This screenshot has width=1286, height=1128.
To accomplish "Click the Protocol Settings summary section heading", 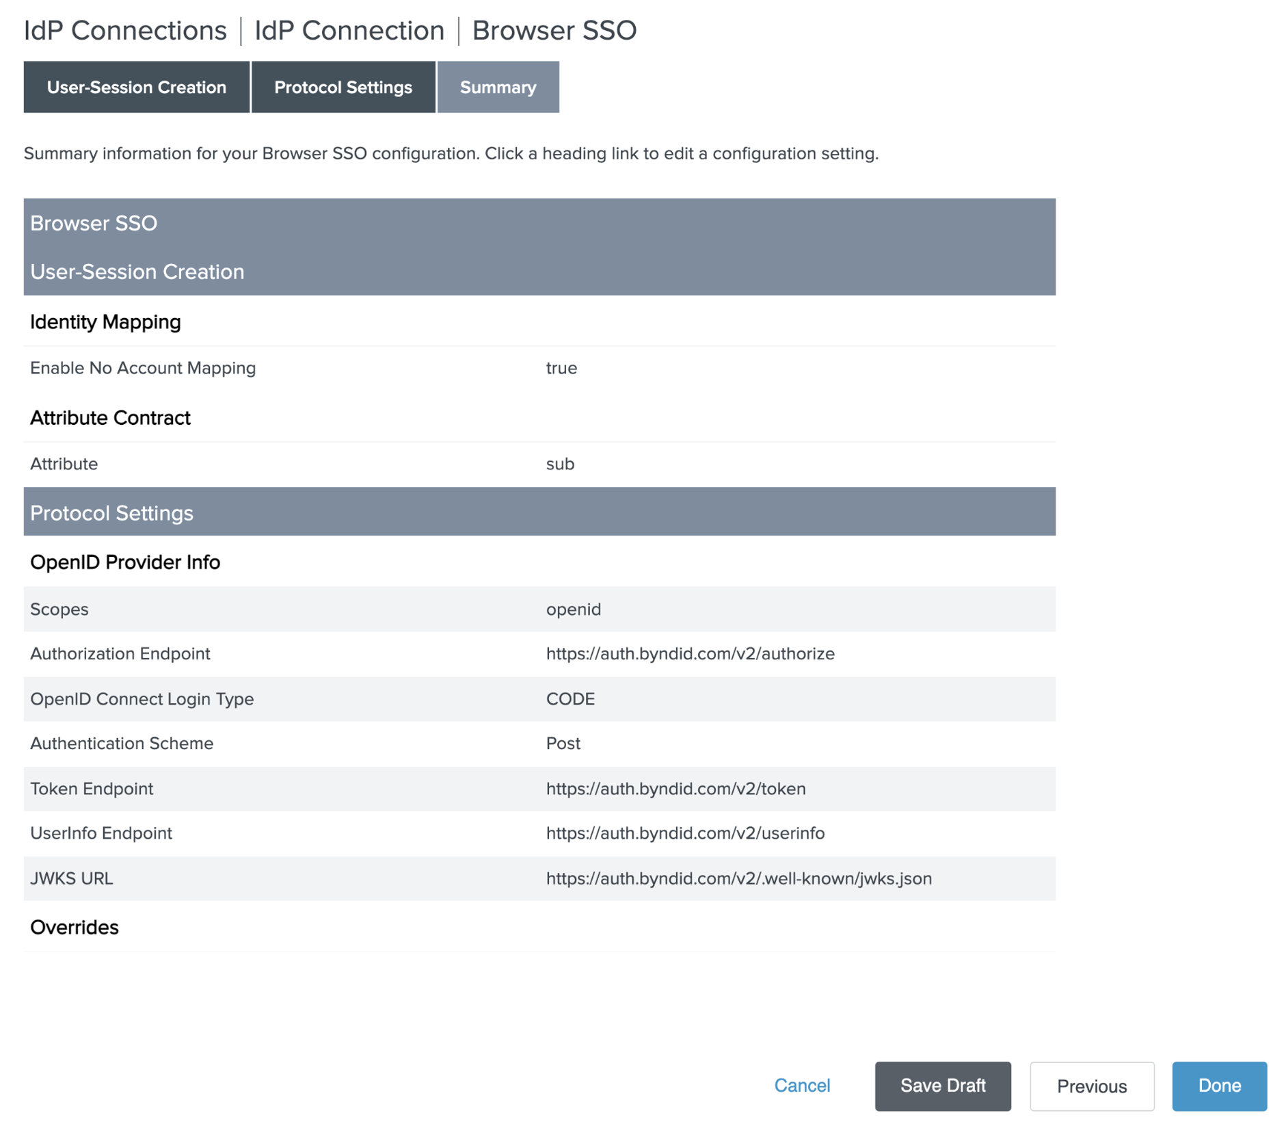I will pyautogui.click(x=111, y=512).
